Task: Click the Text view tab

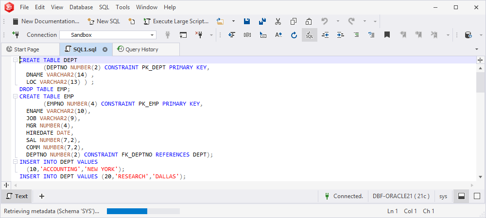Action: point(17,196)
